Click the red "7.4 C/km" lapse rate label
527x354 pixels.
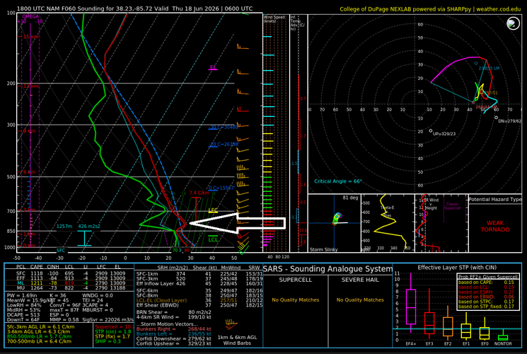tap(199, 193)
